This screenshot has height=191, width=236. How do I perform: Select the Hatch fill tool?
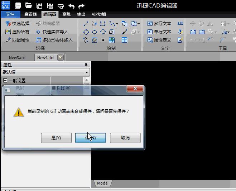click(x=95, y=40)
